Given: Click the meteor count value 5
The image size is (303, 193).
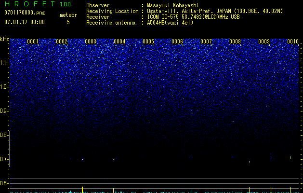Looking at the screenshot, I should [x=68, y=22].
